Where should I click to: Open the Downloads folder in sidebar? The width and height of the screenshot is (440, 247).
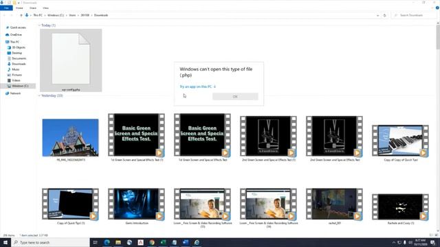(16, 64)
